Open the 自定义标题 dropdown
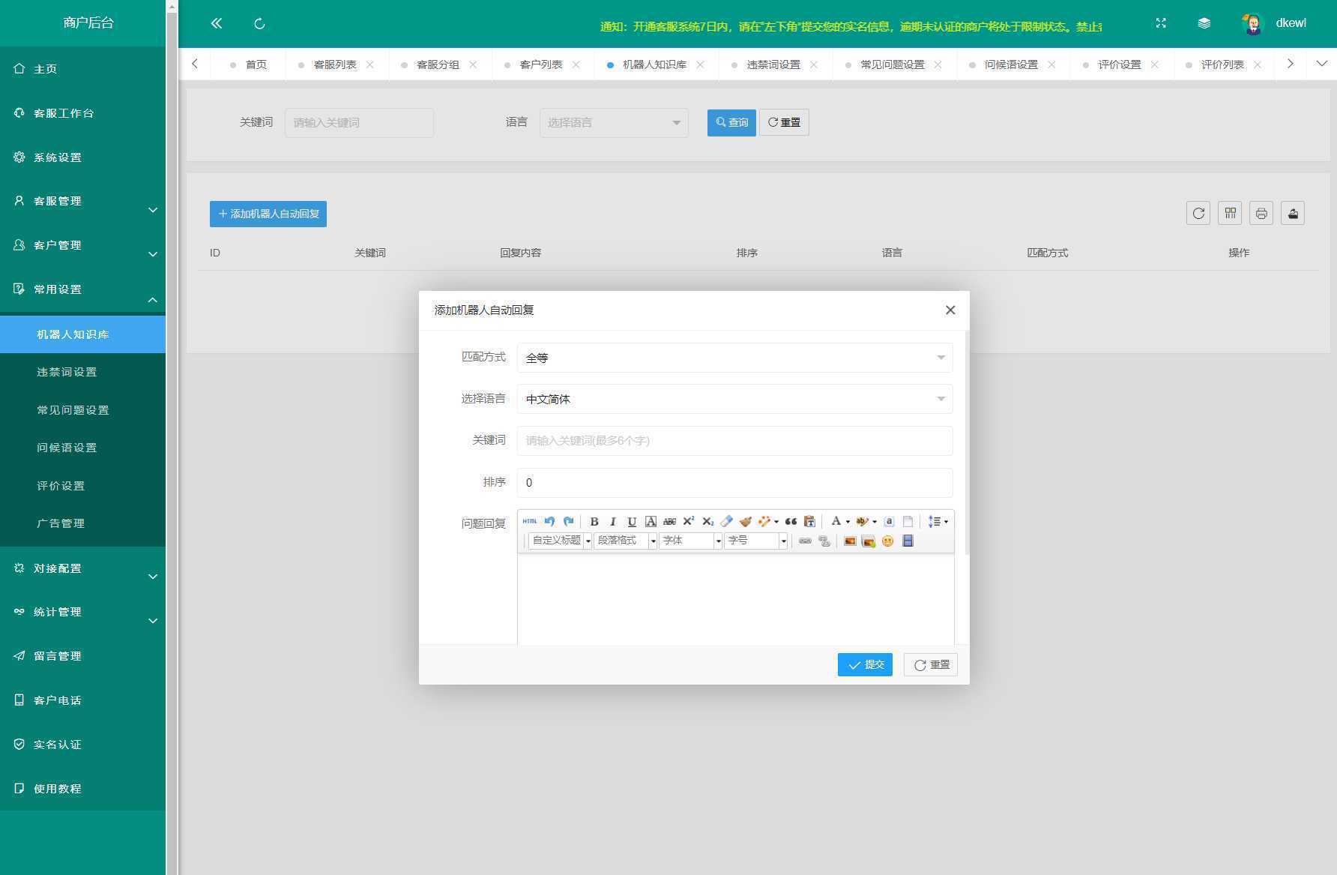 (560, 541)
